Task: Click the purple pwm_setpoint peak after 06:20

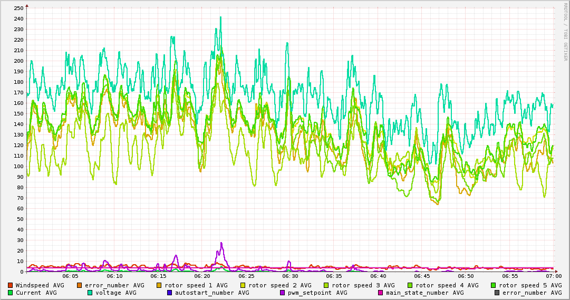Action: 221,243
